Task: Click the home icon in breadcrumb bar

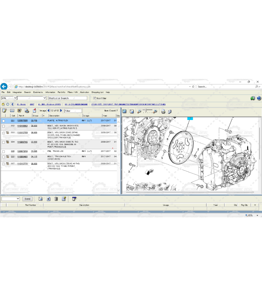Action: [3, 104]
